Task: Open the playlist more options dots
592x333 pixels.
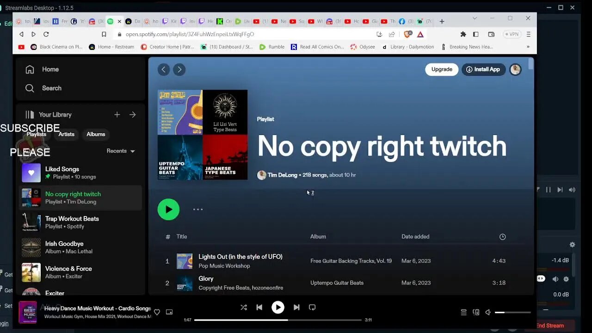Action: pos(198,210)
